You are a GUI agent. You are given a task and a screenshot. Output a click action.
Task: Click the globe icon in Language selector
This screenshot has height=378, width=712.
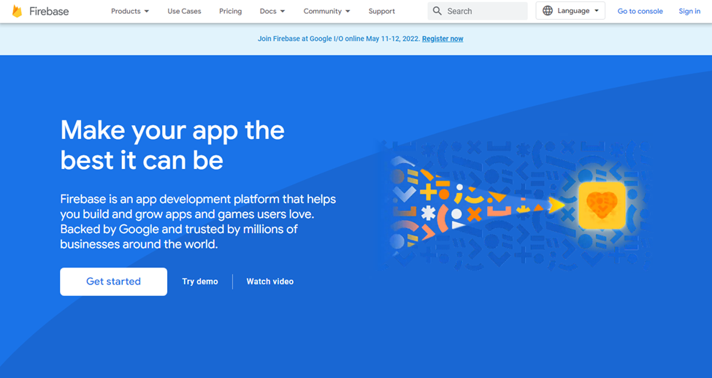(x=548, y=11)
